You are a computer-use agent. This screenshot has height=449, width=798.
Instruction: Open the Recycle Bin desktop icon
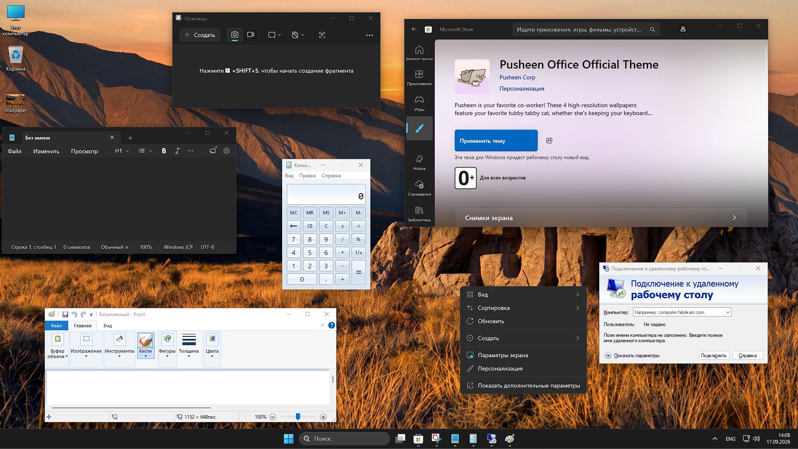tap(16, 59)
